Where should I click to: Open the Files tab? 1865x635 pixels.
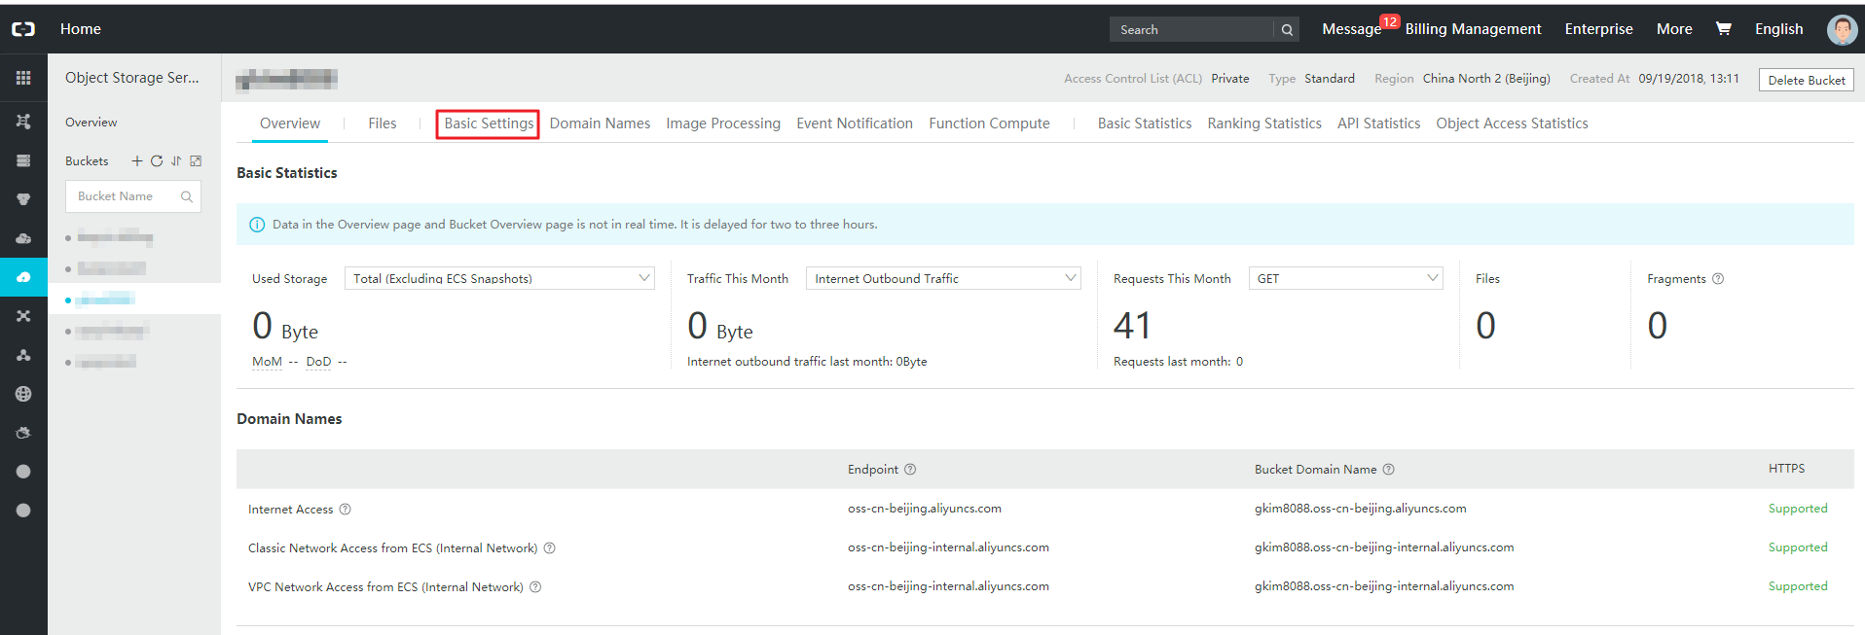[382, 123]
